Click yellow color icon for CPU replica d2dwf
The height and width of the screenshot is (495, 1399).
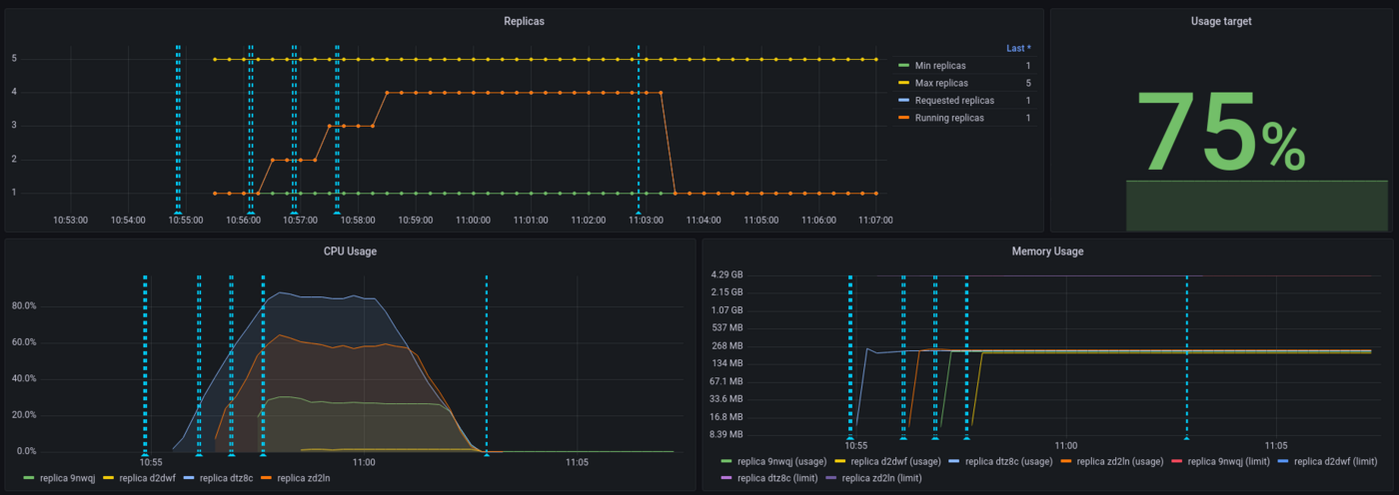109,478
